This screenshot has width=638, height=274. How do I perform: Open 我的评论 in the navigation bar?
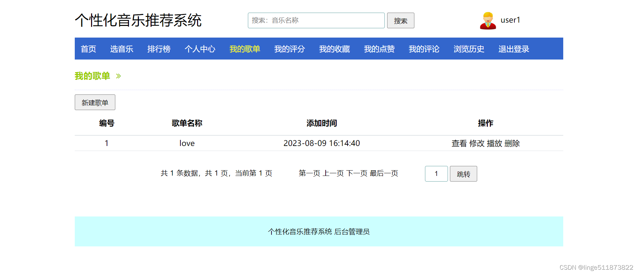pyautogui.click(x=424, y=49)
